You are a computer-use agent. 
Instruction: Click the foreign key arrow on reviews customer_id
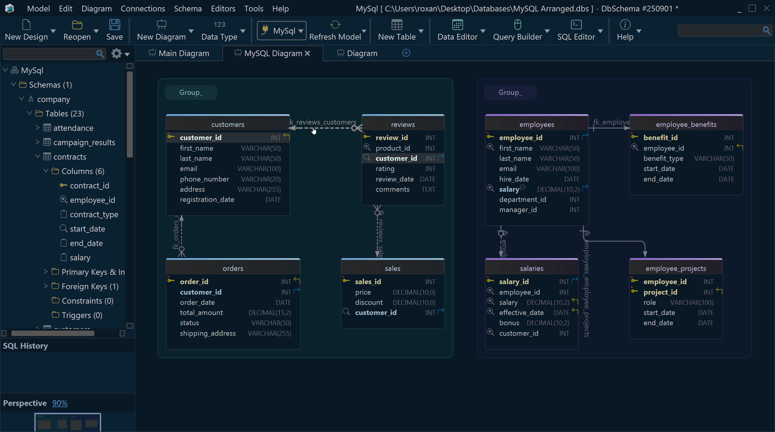click(x=441, y=157)
